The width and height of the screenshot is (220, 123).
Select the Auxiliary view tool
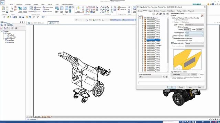(38, 7)
